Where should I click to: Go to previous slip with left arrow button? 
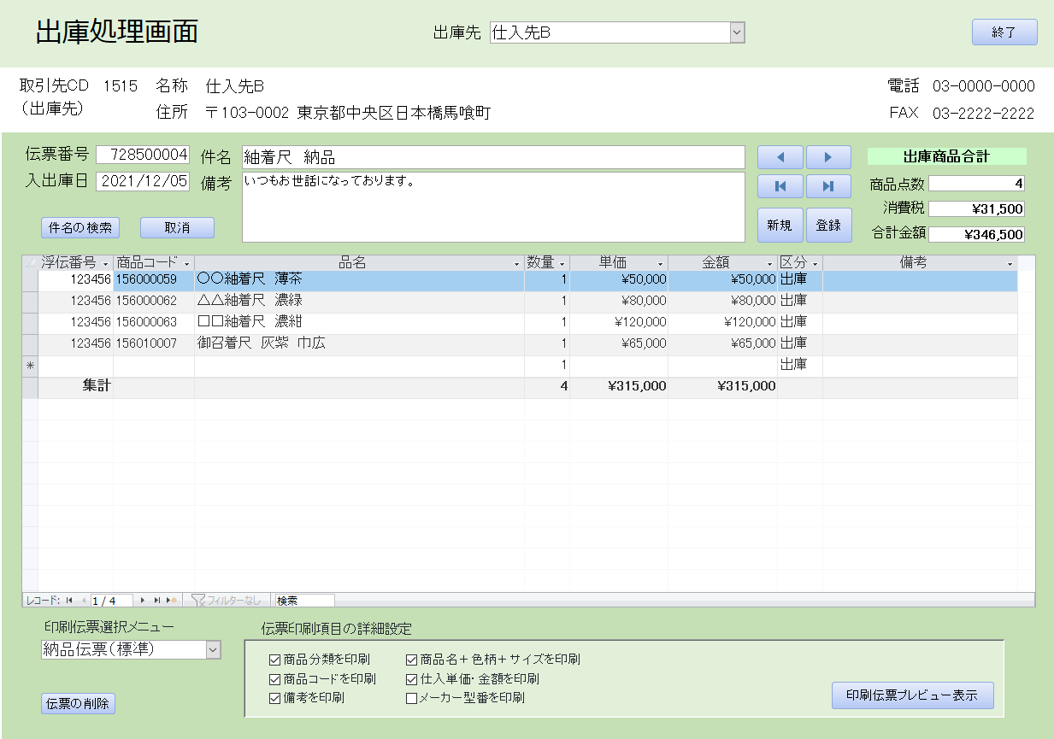(780, 157)
